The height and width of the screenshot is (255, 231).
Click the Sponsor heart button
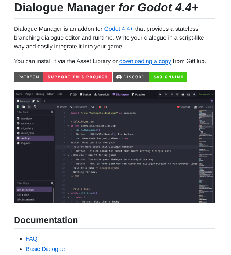pyautogui.click(x=183, y=107)
